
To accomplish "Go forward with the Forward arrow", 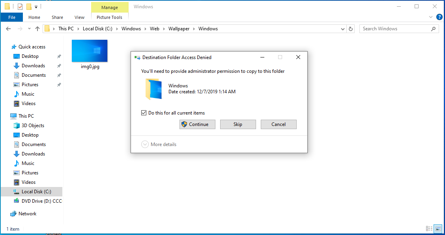I will click(20, 29).
